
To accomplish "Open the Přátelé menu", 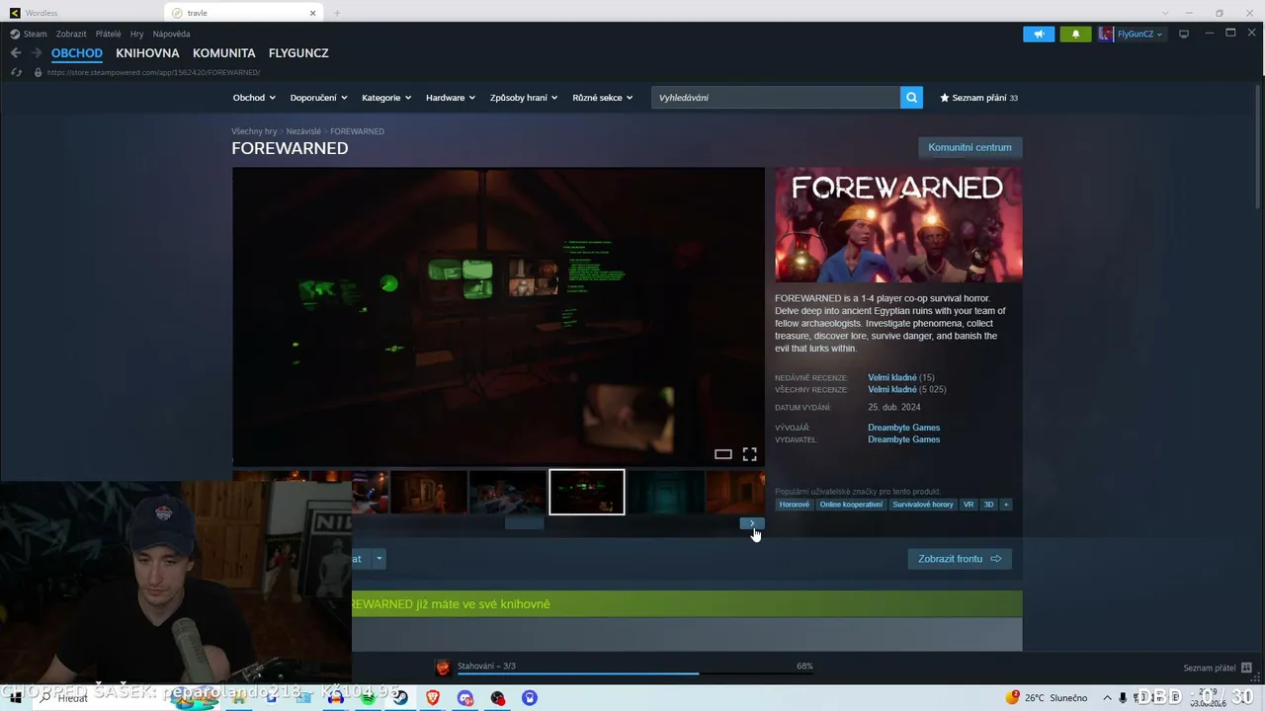I will point(109,34).
